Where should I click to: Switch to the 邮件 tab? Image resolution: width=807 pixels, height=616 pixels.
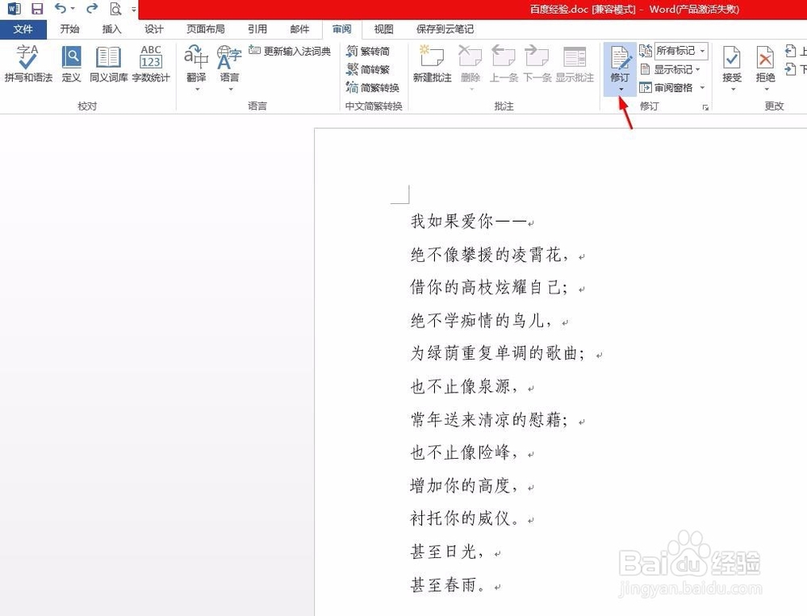299,29
